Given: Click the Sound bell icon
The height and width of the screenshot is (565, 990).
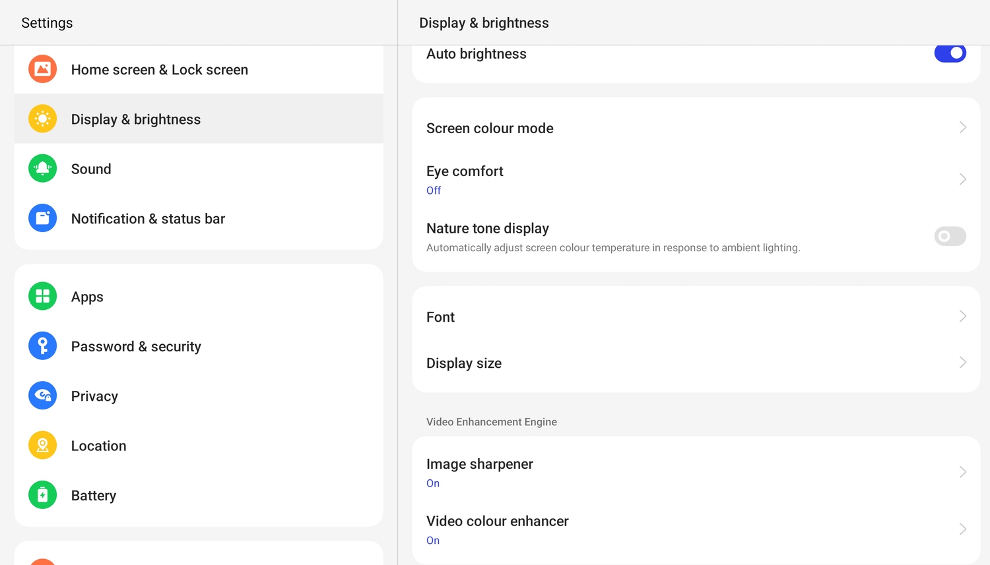Looking at the screenshot, I should [42, 168].
